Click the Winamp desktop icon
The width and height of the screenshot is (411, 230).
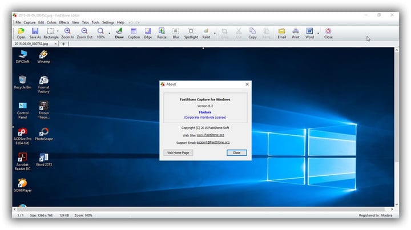43,57
